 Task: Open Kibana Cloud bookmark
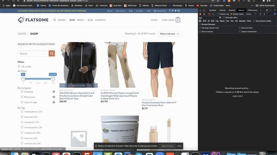point(159,6)
